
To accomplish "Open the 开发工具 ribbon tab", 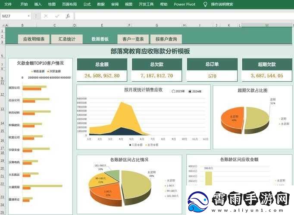I will tap(146, 4).
